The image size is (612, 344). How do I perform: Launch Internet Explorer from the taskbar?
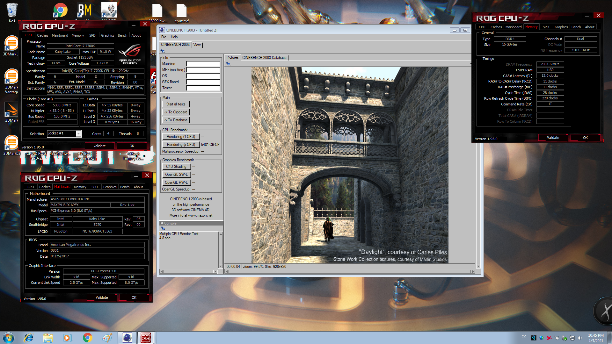(x=29, y=338)
